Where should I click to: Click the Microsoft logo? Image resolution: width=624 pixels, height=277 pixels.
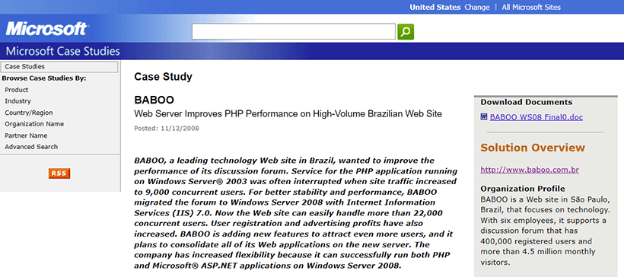click(46, 29)
